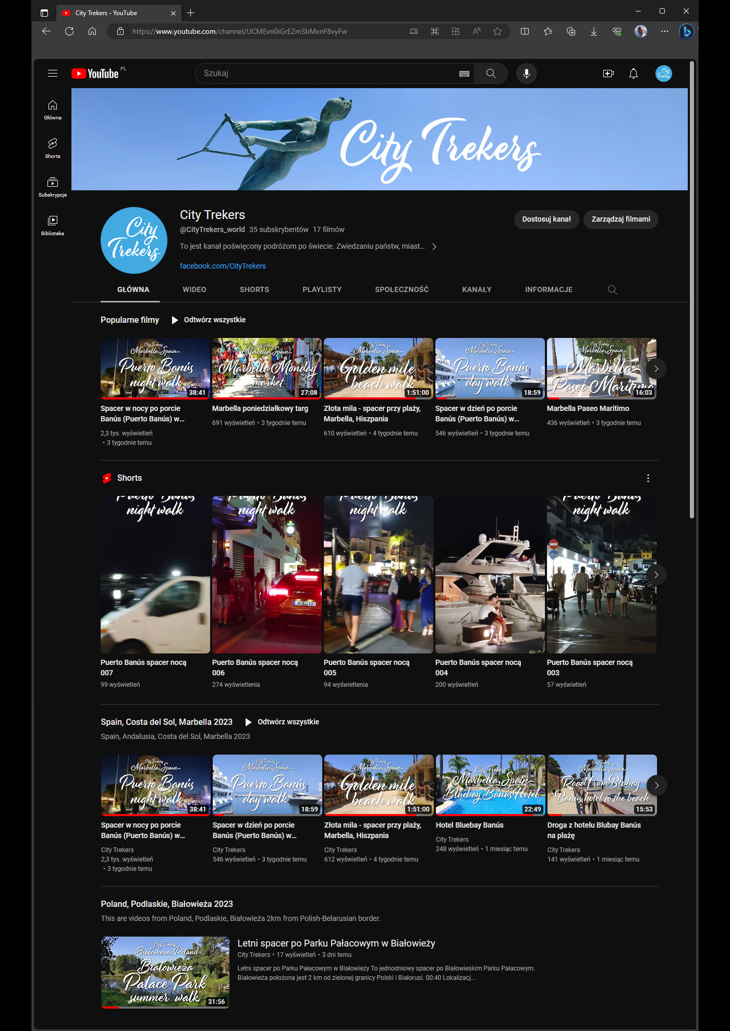Open the Bing Copilot sidebar
This screenshot has height=1031, width=730.
coord(686,31)
